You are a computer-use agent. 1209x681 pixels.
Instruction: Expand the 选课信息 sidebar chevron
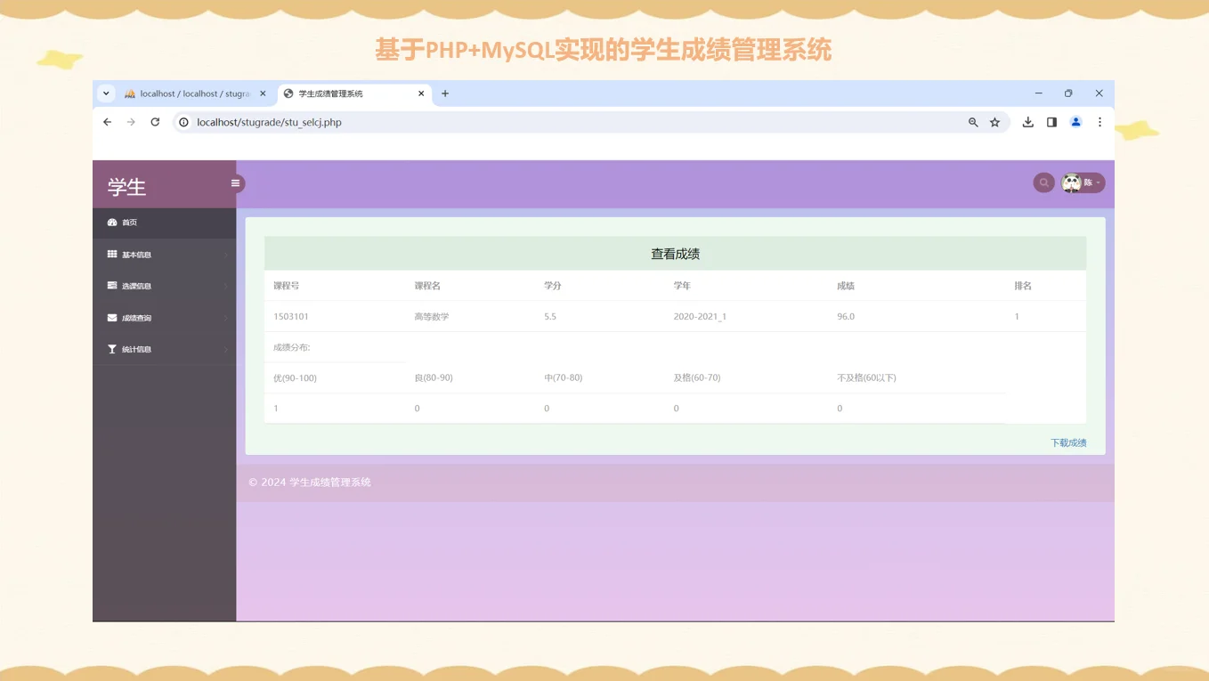point(225,285)
